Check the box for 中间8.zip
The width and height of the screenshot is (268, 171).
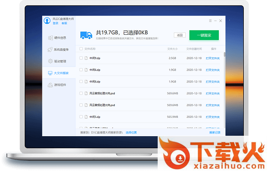[x=81, y=82]
